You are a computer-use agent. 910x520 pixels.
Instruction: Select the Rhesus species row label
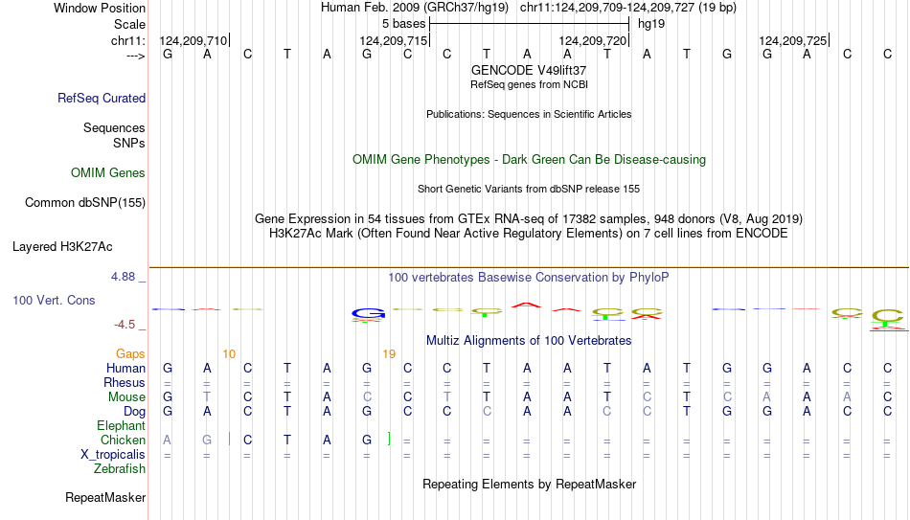125,382
